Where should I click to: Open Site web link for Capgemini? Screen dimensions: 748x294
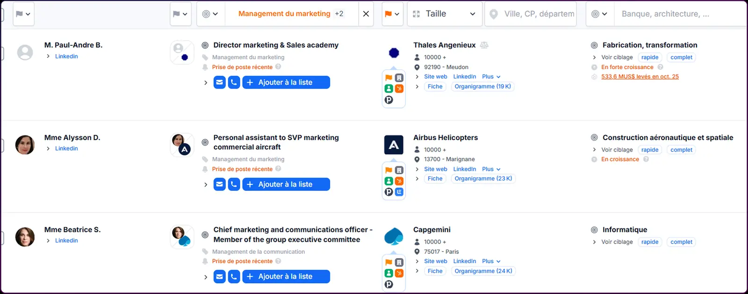tap(436, 261)
